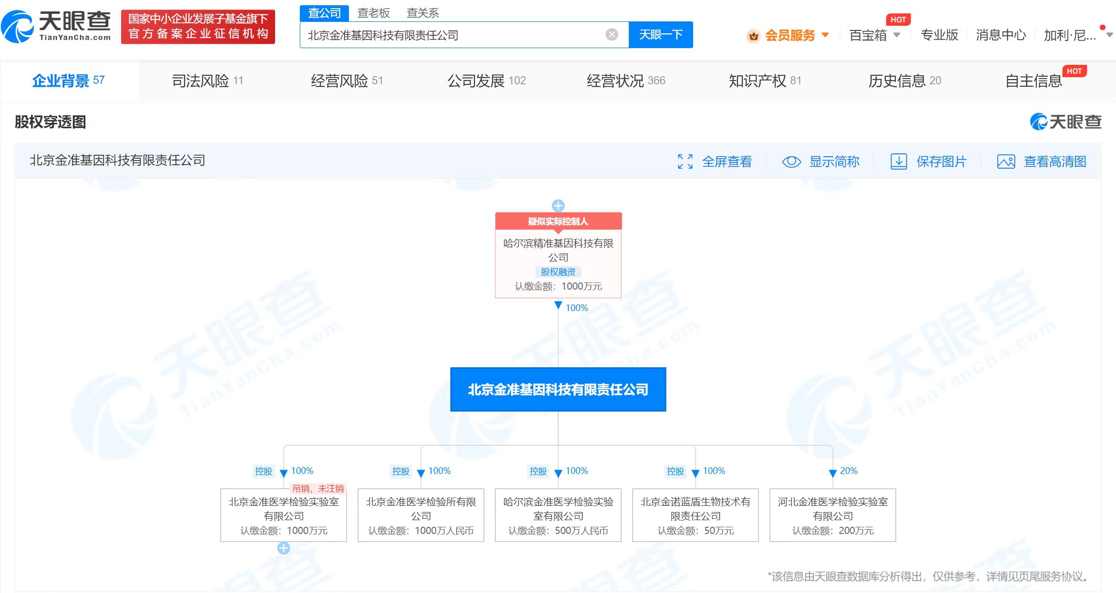
Task: Switch to the 查老板 search tab
Action: (373, 13)
